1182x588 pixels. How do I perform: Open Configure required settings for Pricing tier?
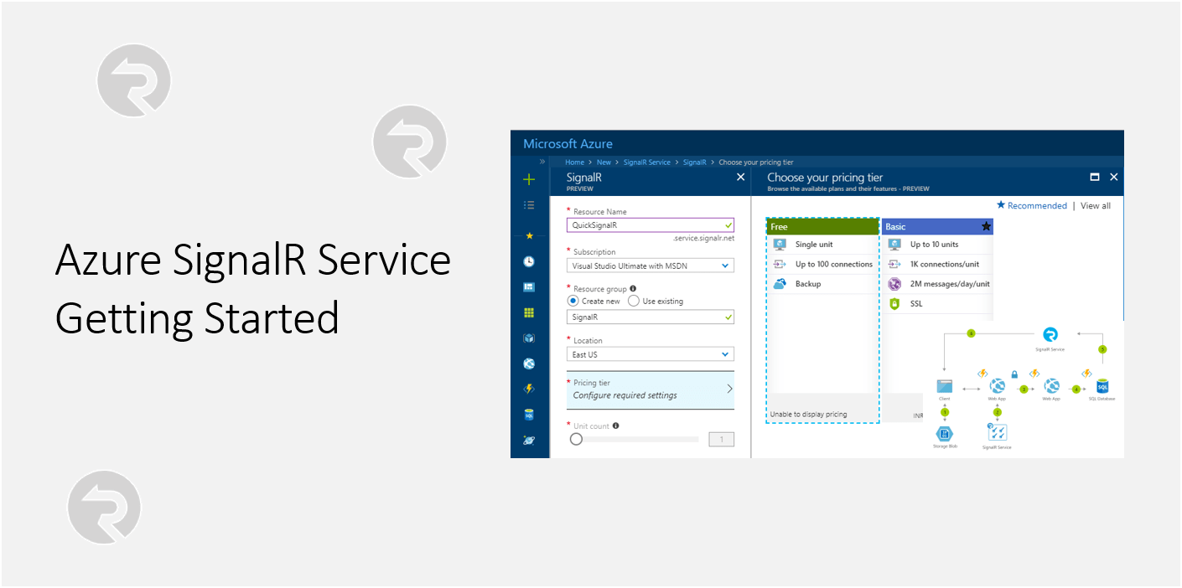(650, 391)
